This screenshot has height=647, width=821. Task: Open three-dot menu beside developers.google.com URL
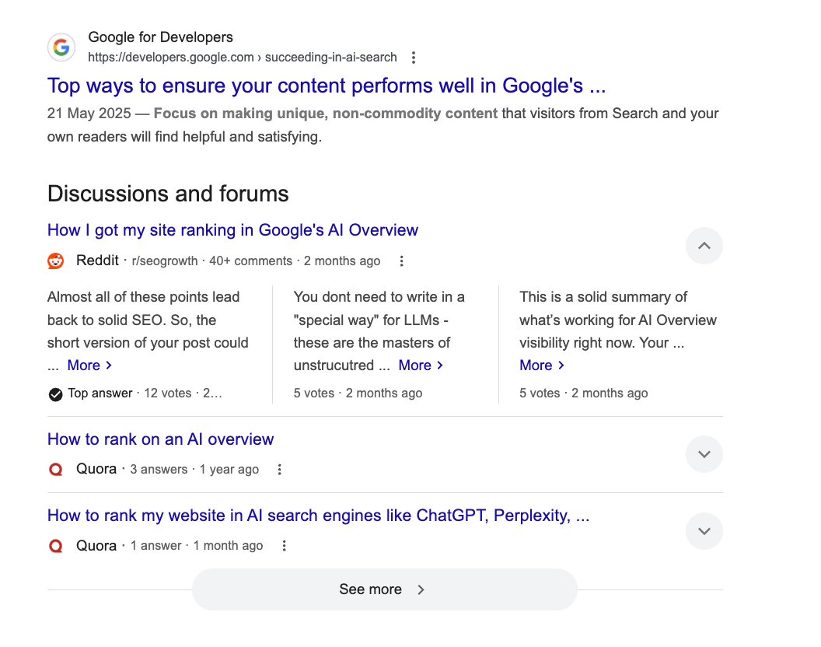tap(414, 58)
